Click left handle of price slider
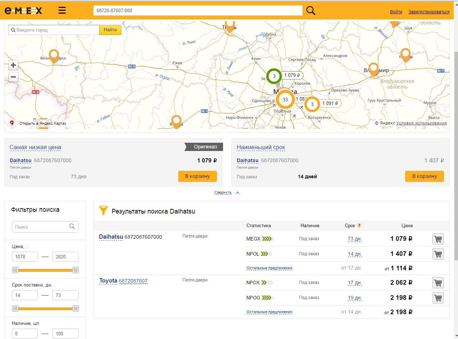 pos(15,270)
